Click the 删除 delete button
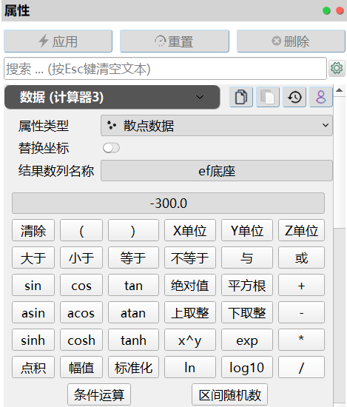 pos(291,41)
